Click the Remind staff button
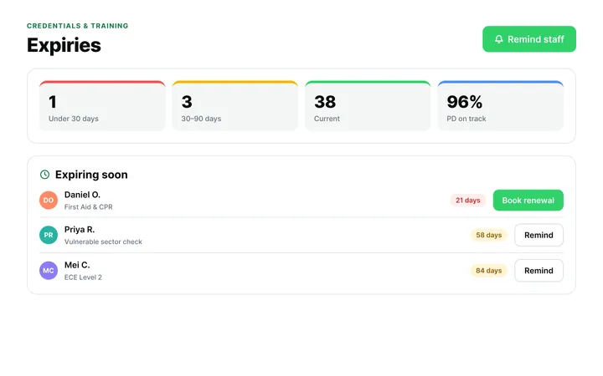The image size is (603, 376). click(529, 39)
